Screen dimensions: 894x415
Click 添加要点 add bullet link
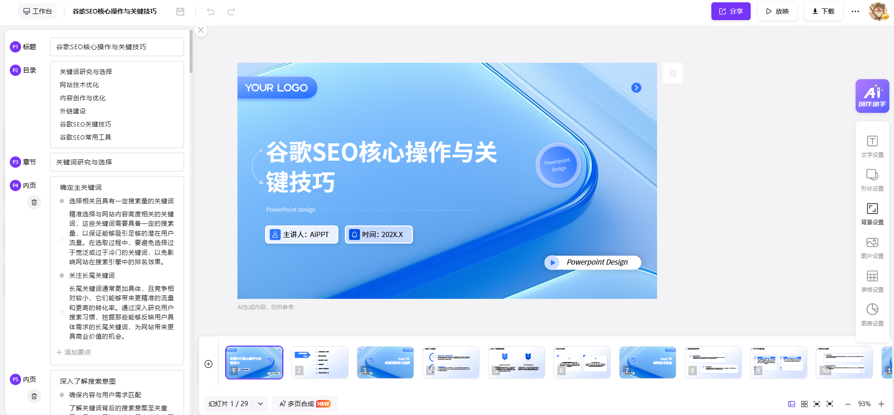click(x=74, y=352)
